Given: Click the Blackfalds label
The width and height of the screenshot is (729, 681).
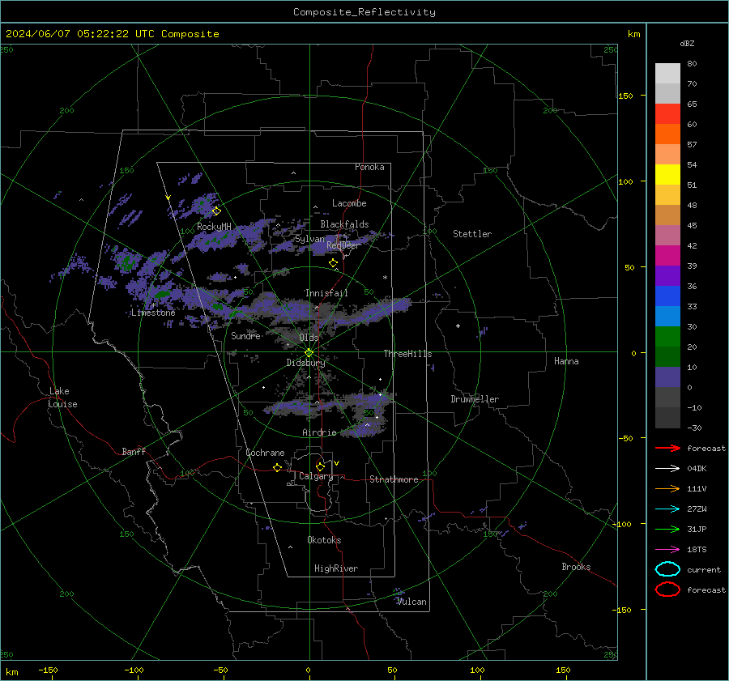Looking at the screenshot, I should pos(344,224).
